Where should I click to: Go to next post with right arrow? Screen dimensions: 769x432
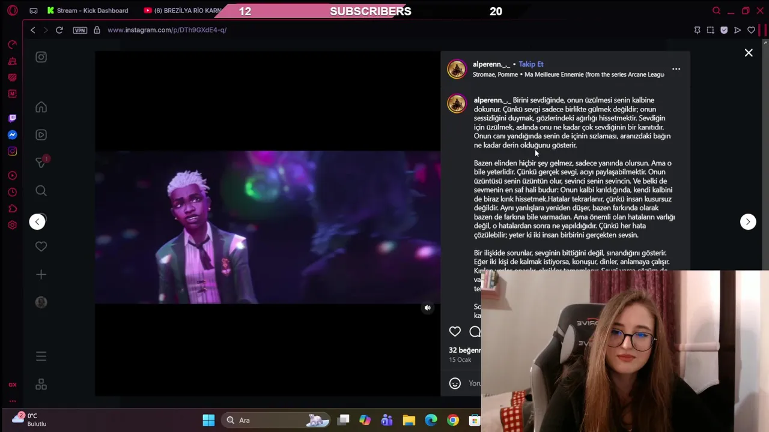click(748, 221)
